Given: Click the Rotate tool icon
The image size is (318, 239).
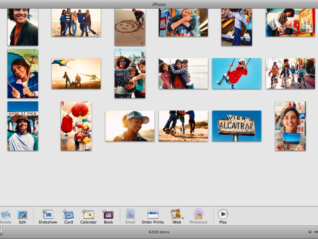Looking at the screenshot, I should pos(5,215).
